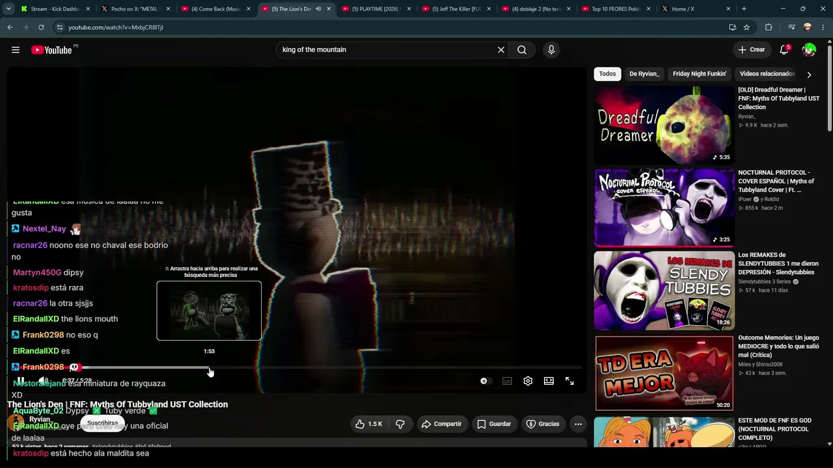
Task: Open the site info icon in address bar
Action: coord(60,27)
